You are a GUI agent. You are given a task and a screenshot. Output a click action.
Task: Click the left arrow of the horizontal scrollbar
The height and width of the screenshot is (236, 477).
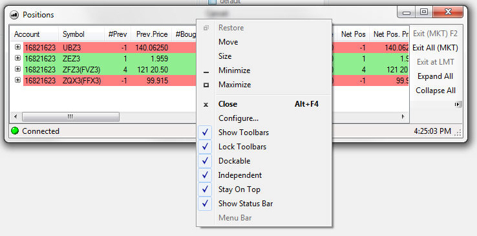pyautogui.click(x=16, y=116)
